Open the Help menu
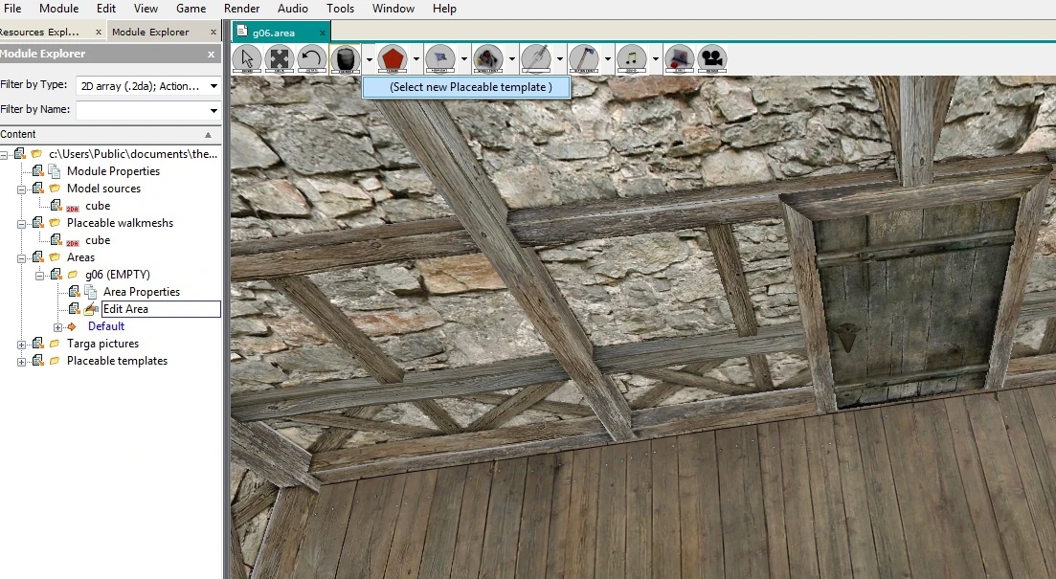The image size is (1056, 579). click(x=444, y=9)
